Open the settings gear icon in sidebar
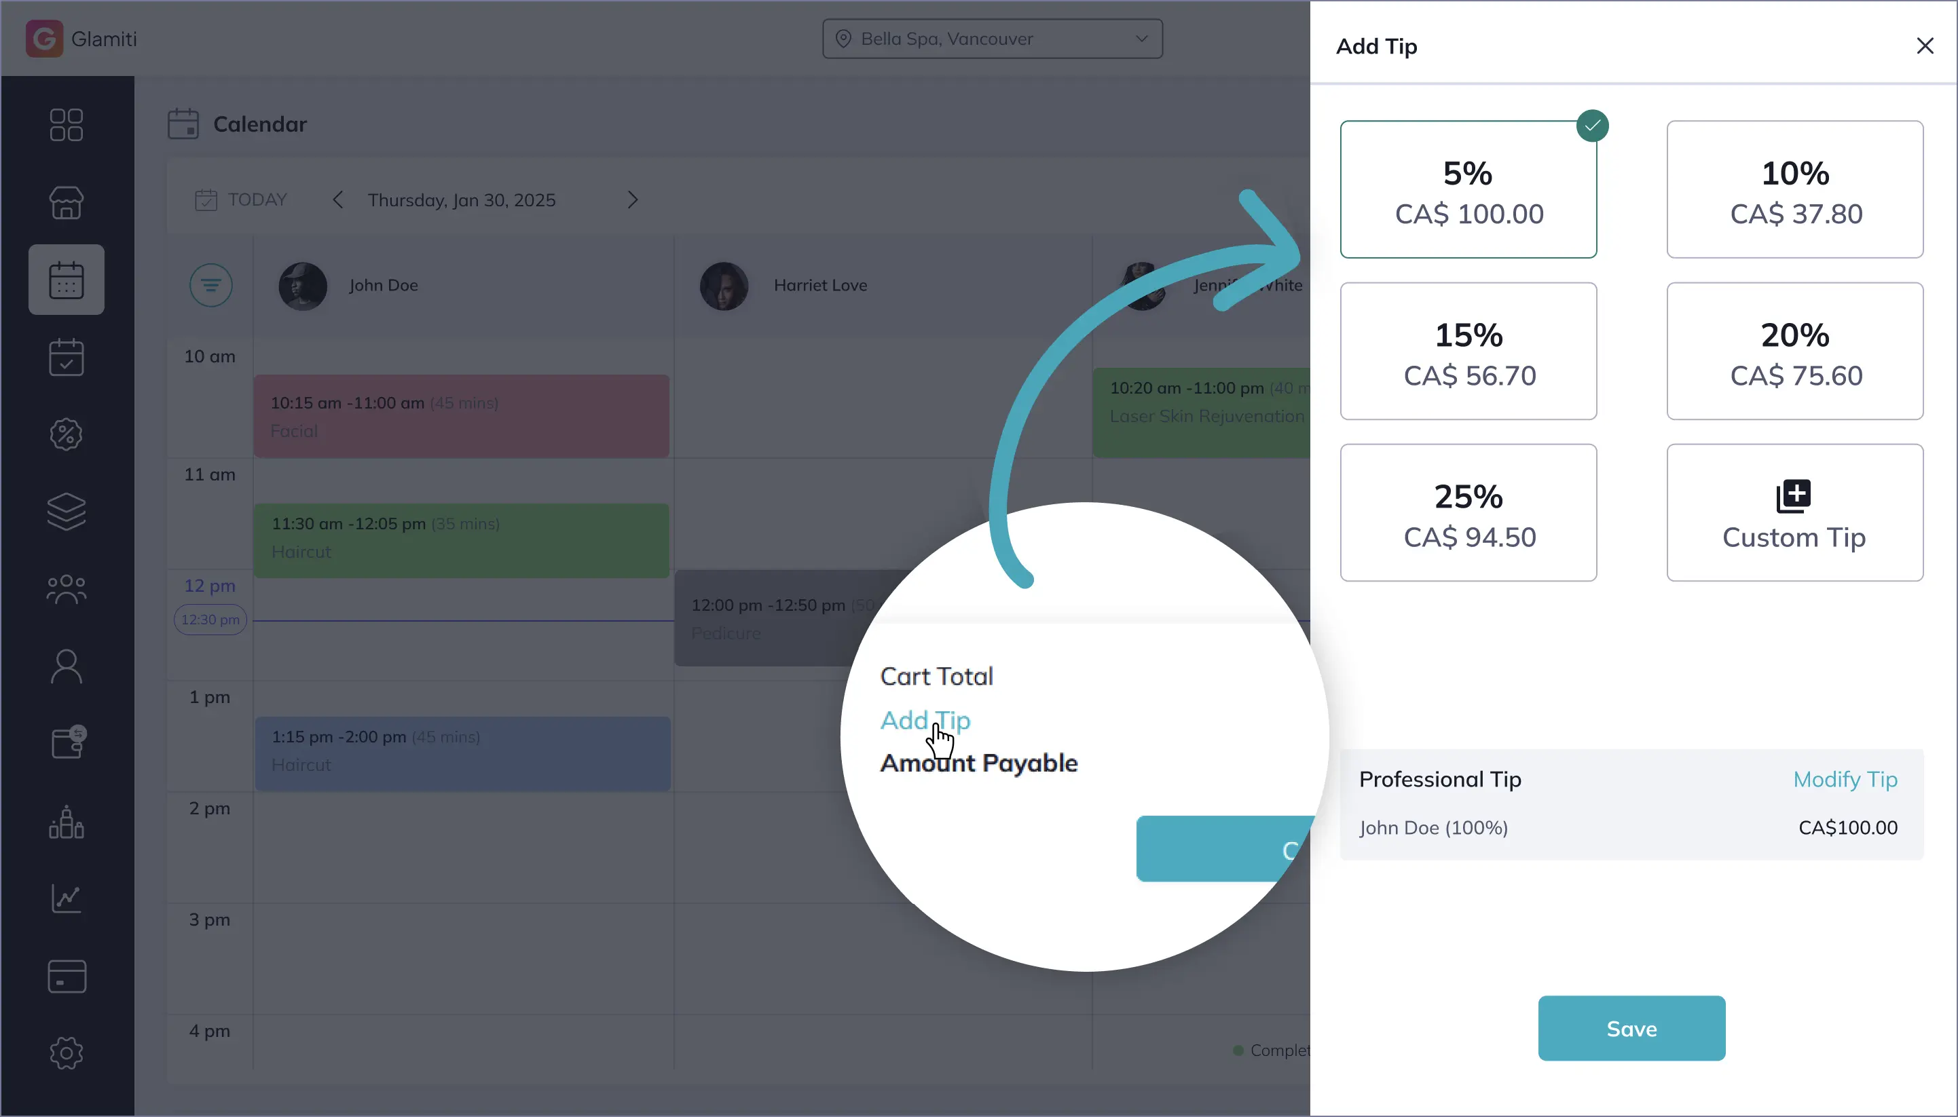 click(66, 1053)
